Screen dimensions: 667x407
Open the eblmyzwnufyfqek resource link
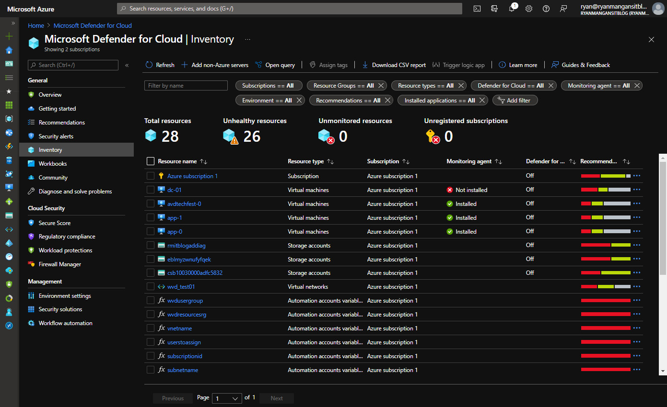click(189, 260)
